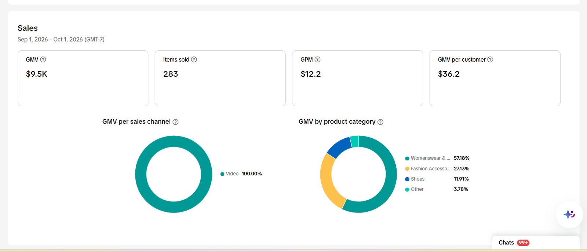Click the 11.91% Shoes percentage
The height and width of the screenshot is (251, 587).
461,179
